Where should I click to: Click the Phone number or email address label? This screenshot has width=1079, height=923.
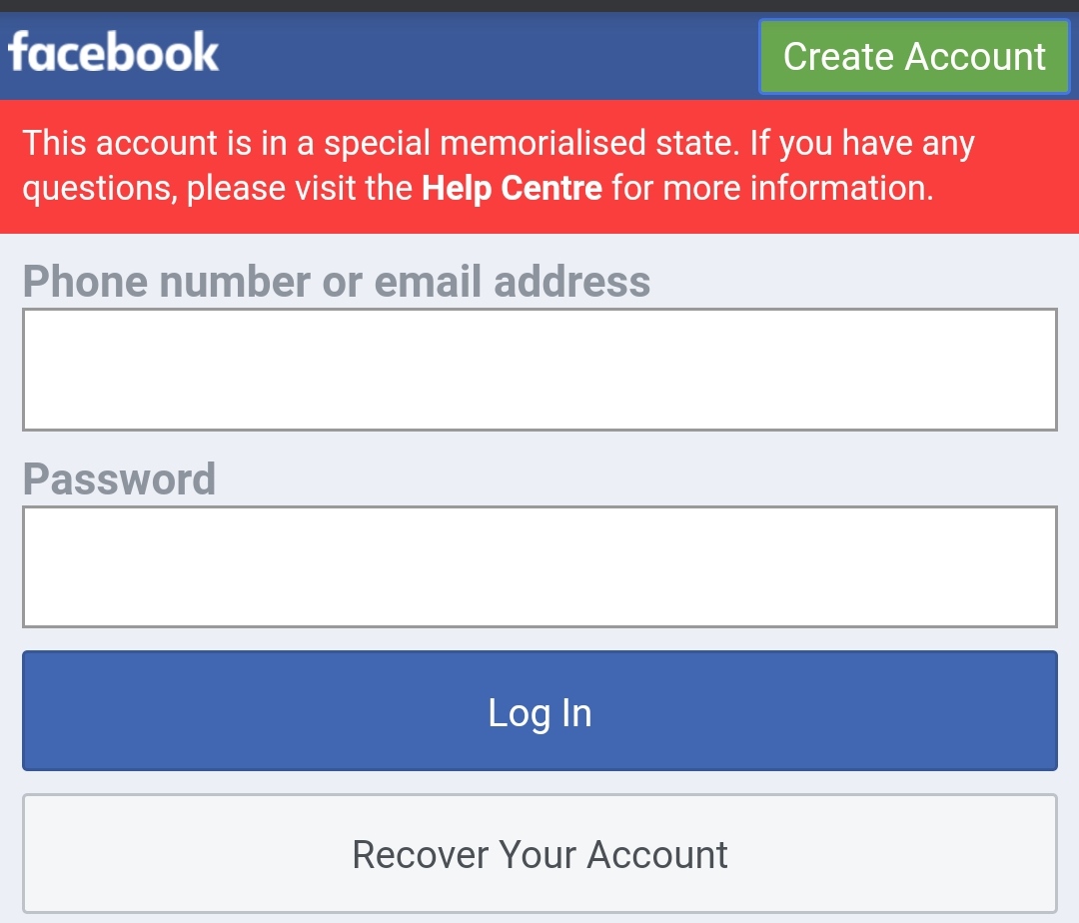[336, 281]
